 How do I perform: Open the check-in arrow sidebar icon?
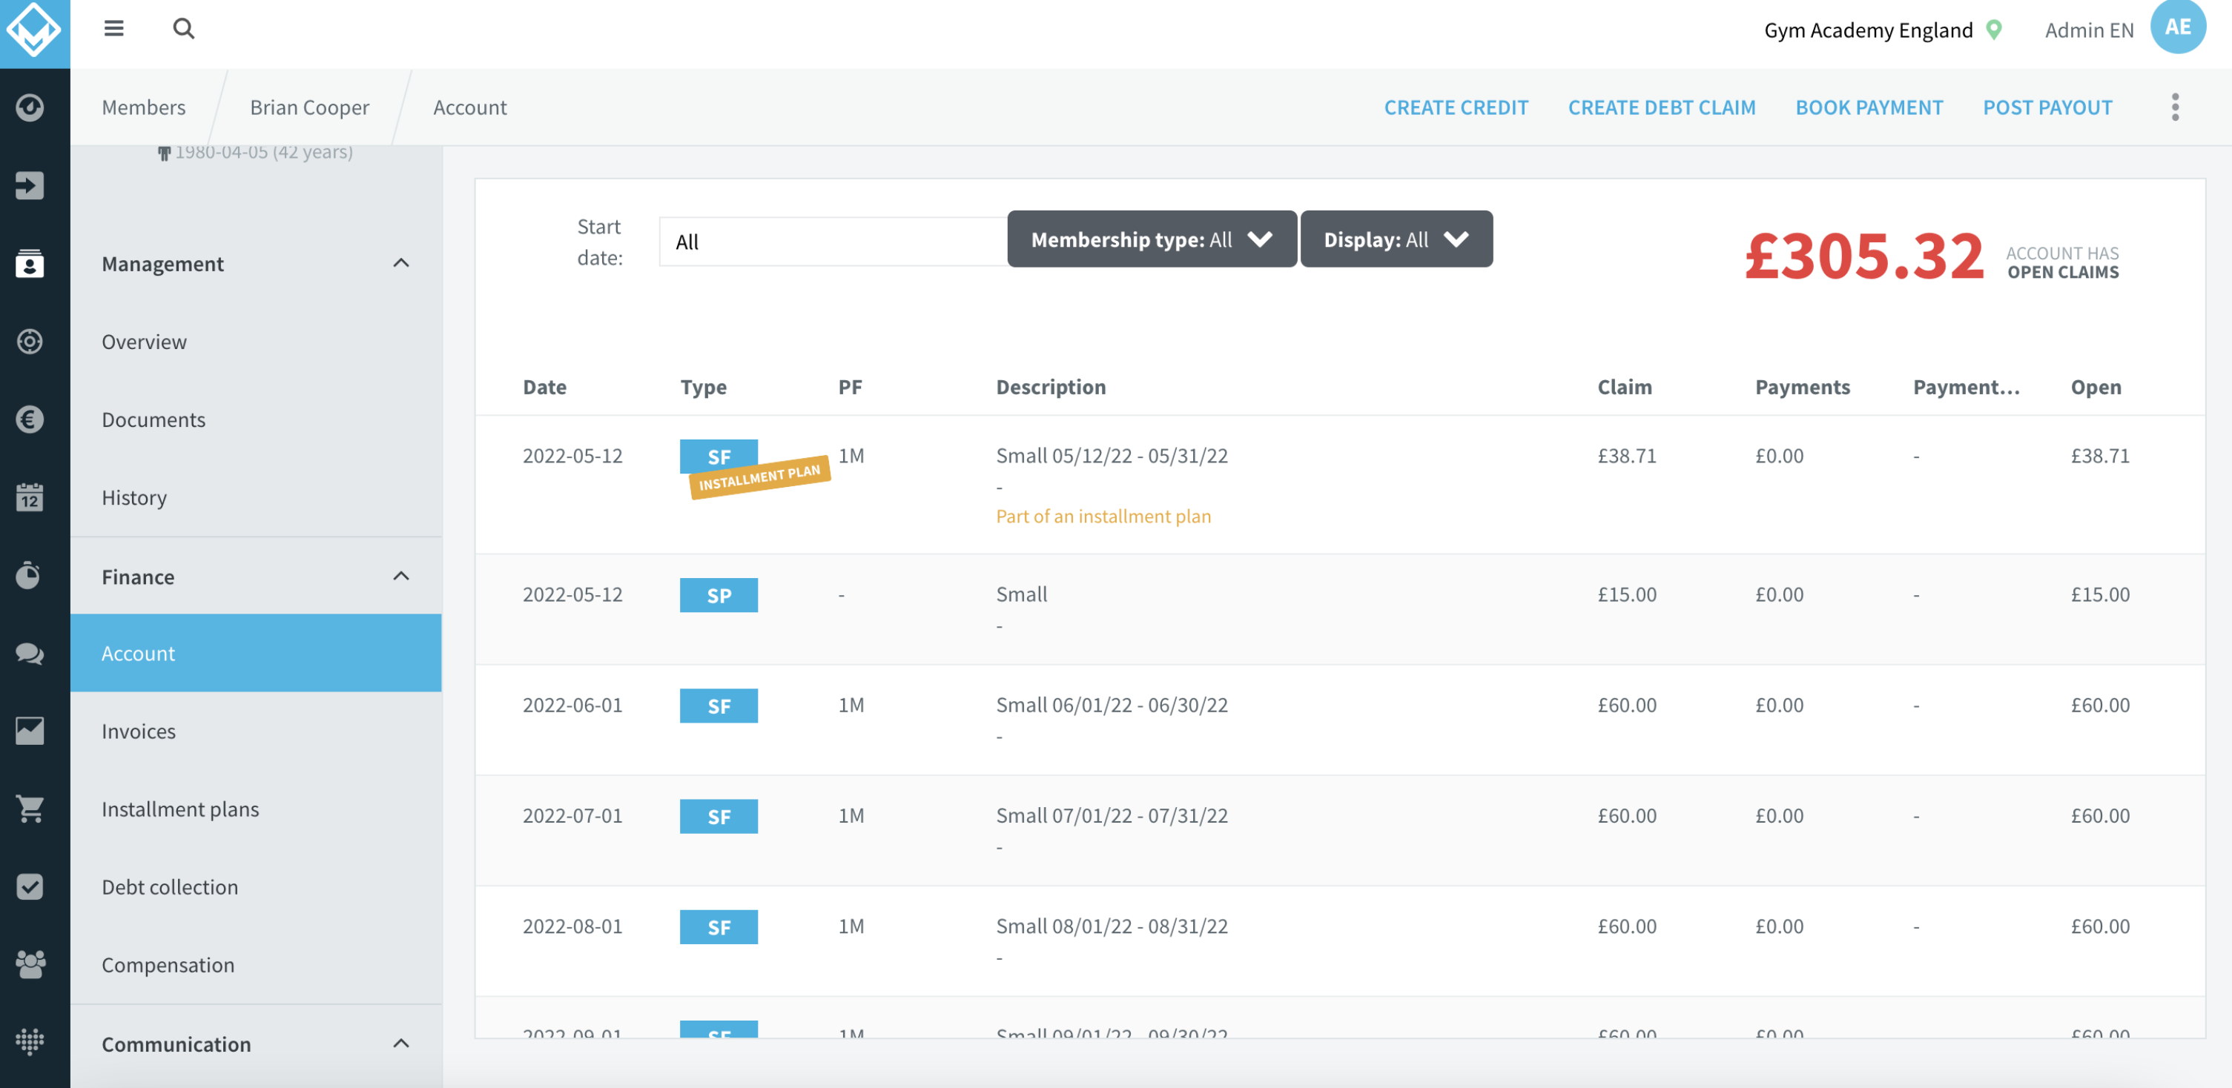(30, 185)
